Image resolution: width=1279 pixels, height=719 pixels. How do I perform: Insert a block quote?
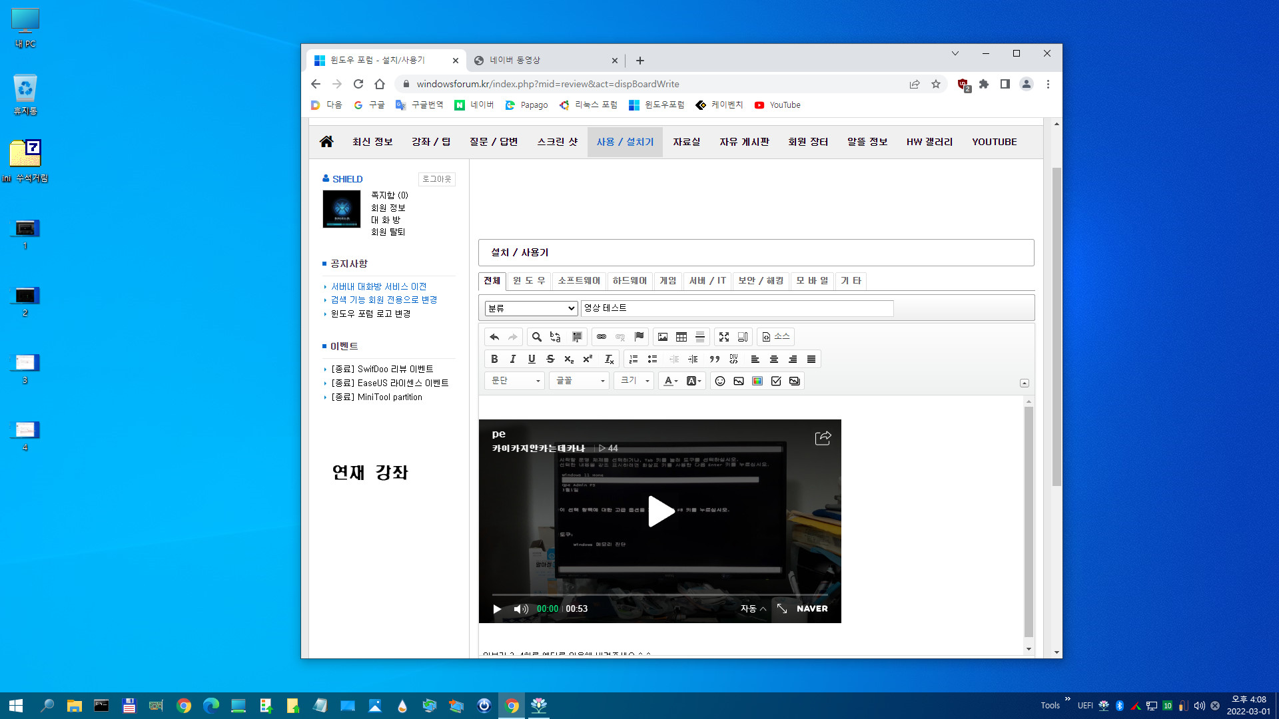[x=715, y=359]
